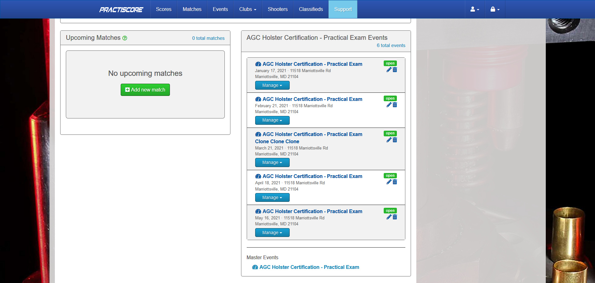The image size is (595, 283).
Task: Open the April 18 Practical Exam event
Action: 309,176
